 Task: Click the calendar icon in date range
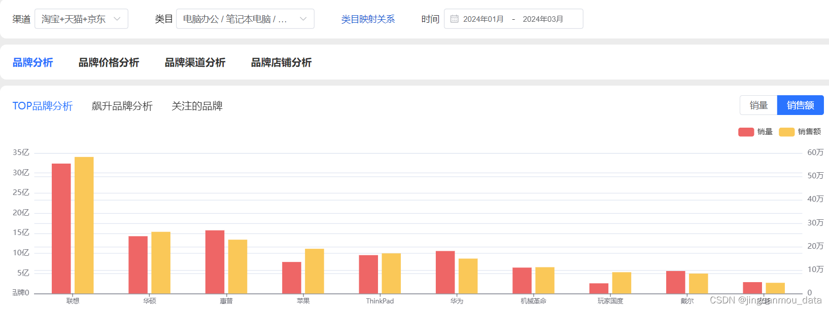[455, 19]
